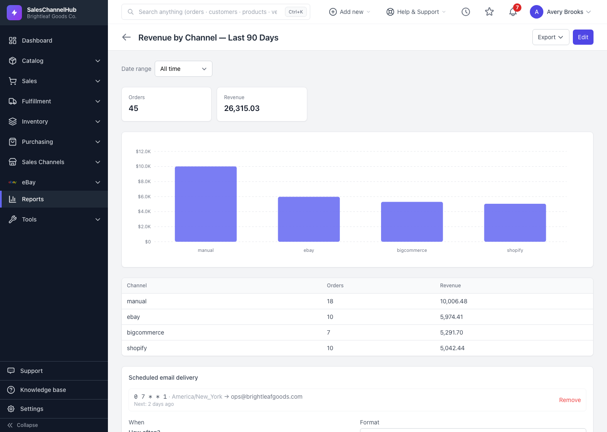Open the Avery Brooks account menu

point(561,12)
